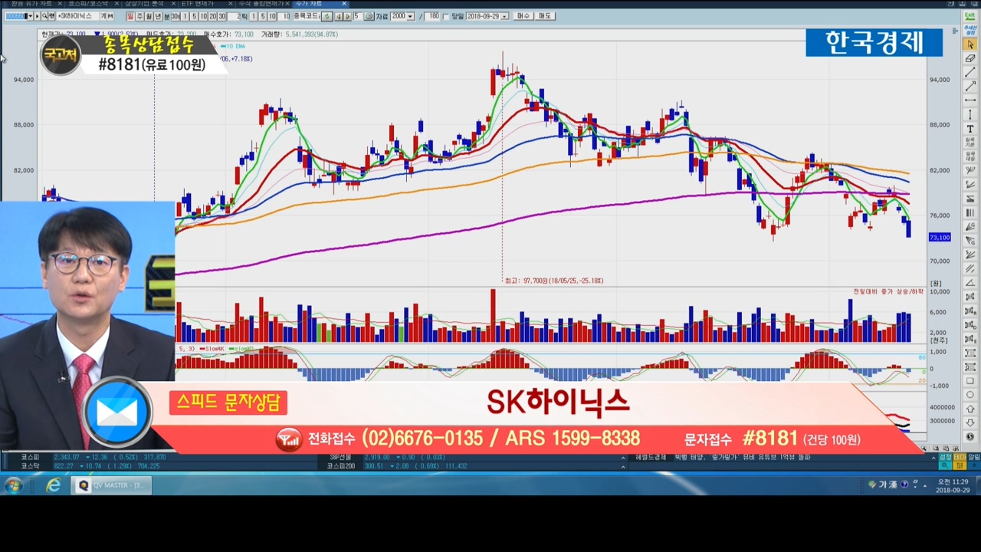The width and height of the screenshot is (981, 552).
Task: Select the arrow pointer tool in right toolbar
Action: pyautogui.click(x=970, y=44)
